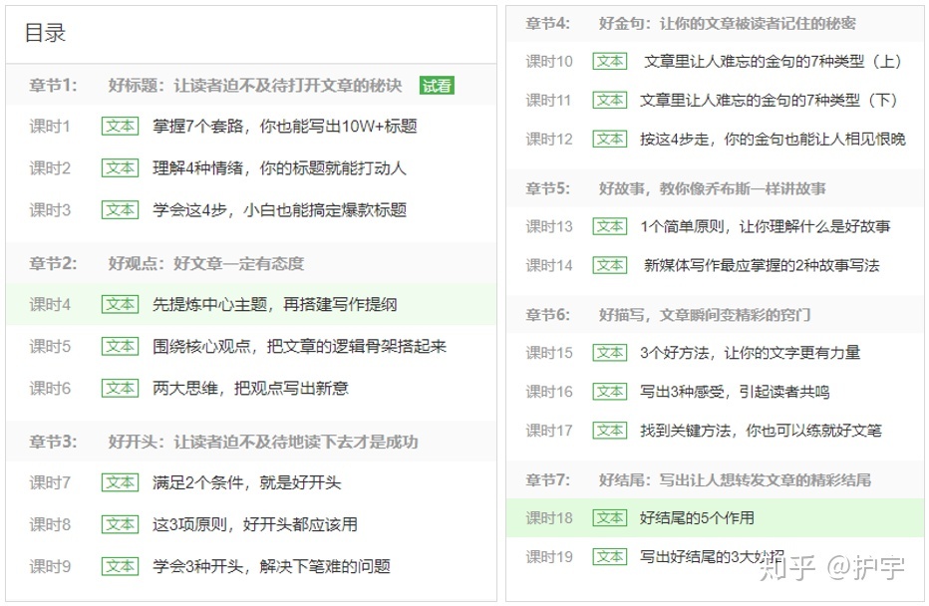
Task: Click the 文本 tag on 课时11
Action: pos(610,100)
